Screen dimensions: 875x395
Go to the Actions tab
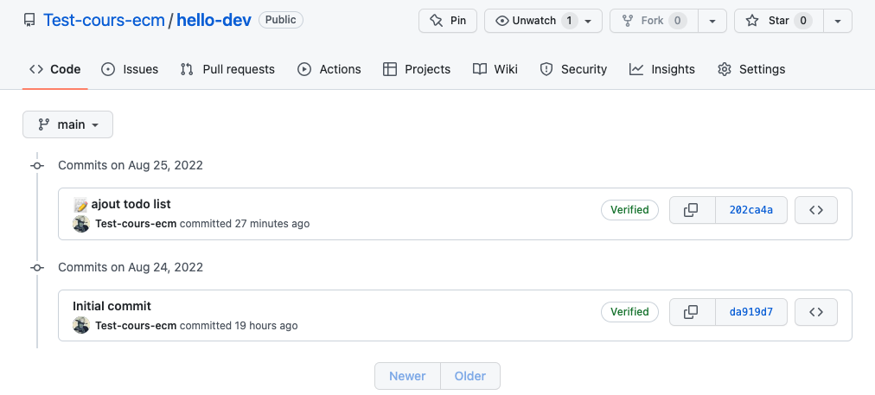(329, 69)
